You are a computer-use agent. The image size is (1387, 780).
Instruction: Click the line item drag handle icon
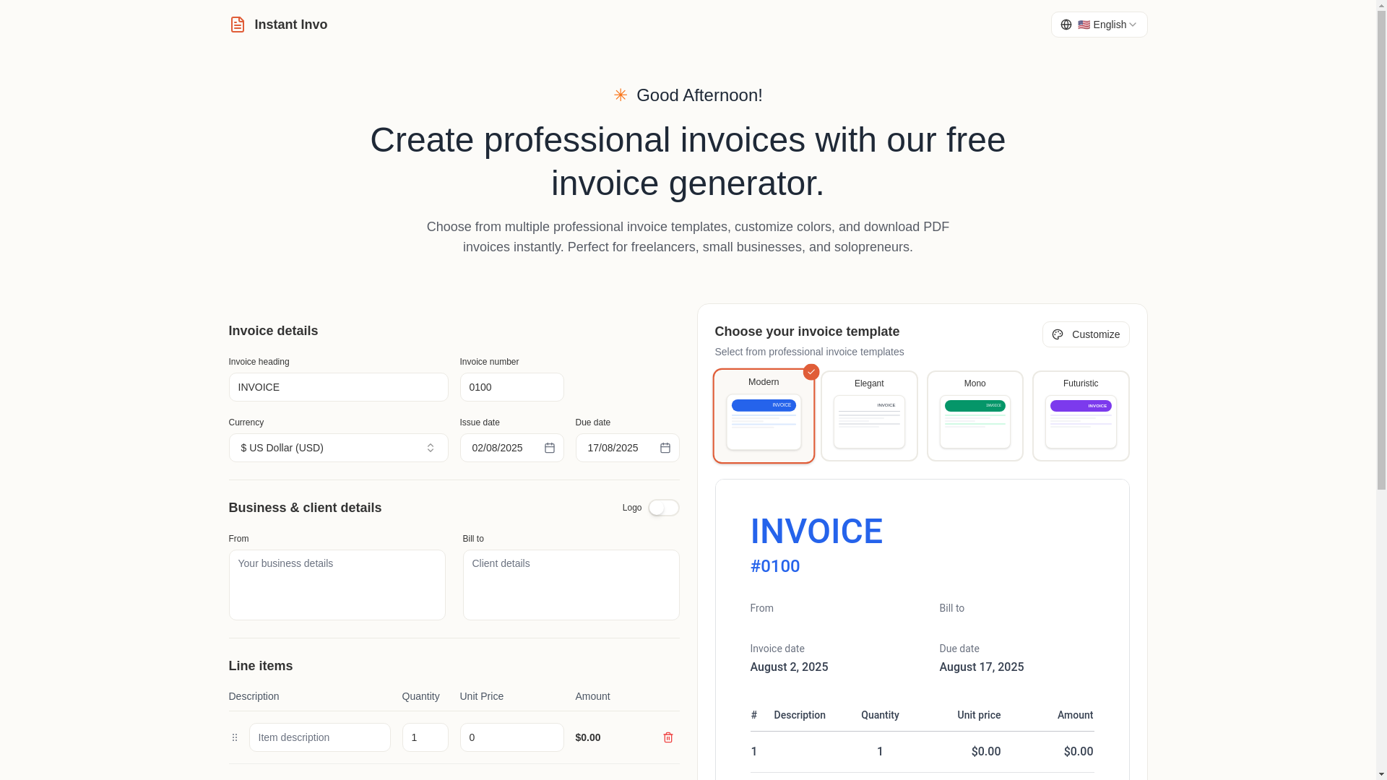click(x=235, y=737)
